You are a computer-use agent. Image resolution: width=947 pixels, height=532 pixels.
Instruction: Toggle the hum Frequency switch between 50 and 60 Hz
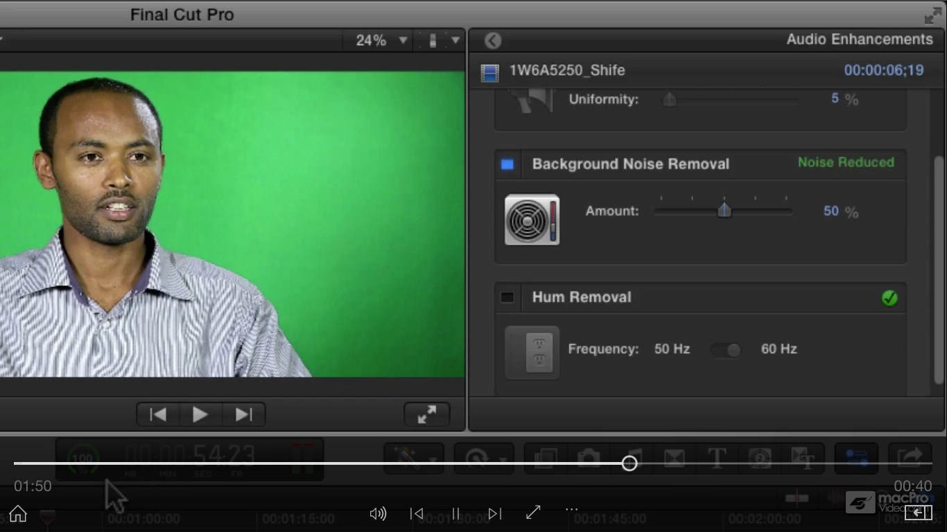pyautogui.click(x=726, y=350)
